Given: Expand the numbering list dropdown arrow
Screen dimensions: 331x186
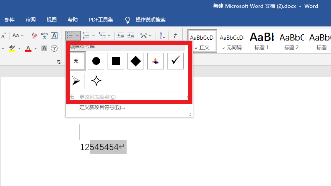Looking at the screenshot, I should (93, 36).
